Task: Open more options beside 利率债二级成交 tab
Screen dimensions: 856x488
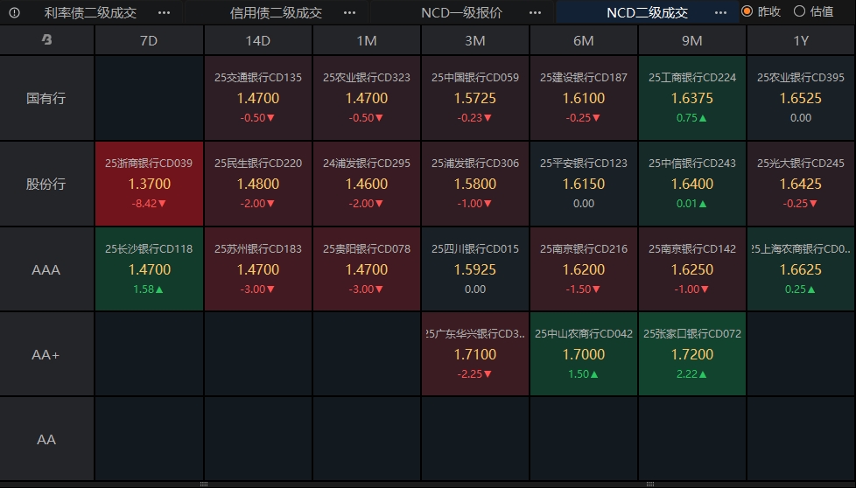Action: (x=165, y=13)
